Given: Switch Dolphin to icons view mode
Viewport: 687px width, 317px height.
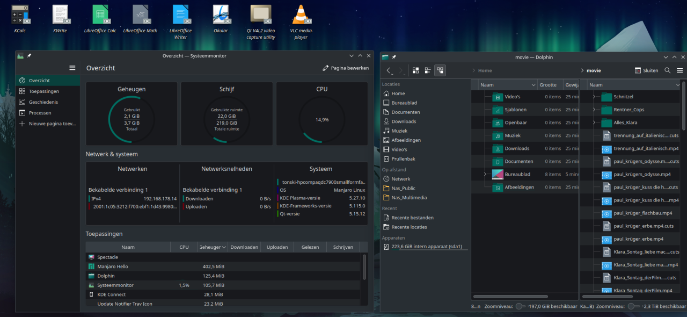Looking at the screenshot, I should pos(415,70).
